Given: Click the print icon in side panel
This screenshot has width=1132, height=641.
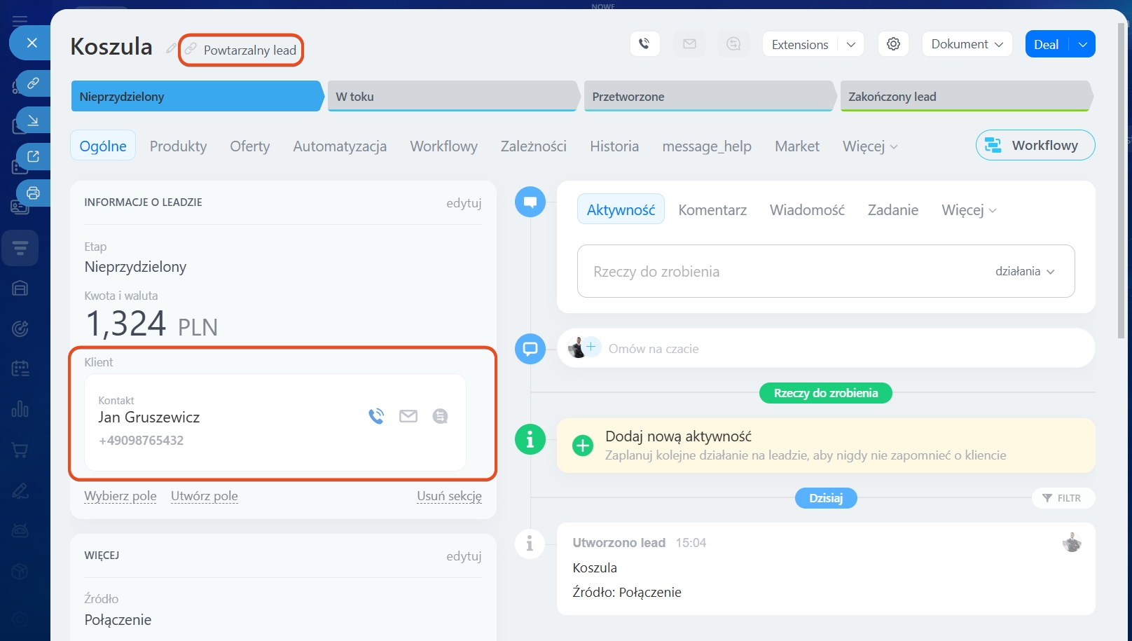Looking at the screenshot, I should tap(33, 193).
